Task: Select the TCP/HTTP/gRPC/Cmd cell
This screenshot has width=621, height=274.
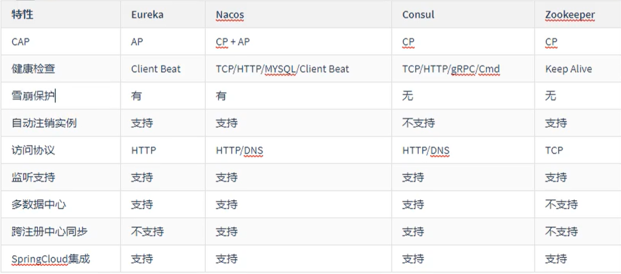Action: (x=451, y=69)
